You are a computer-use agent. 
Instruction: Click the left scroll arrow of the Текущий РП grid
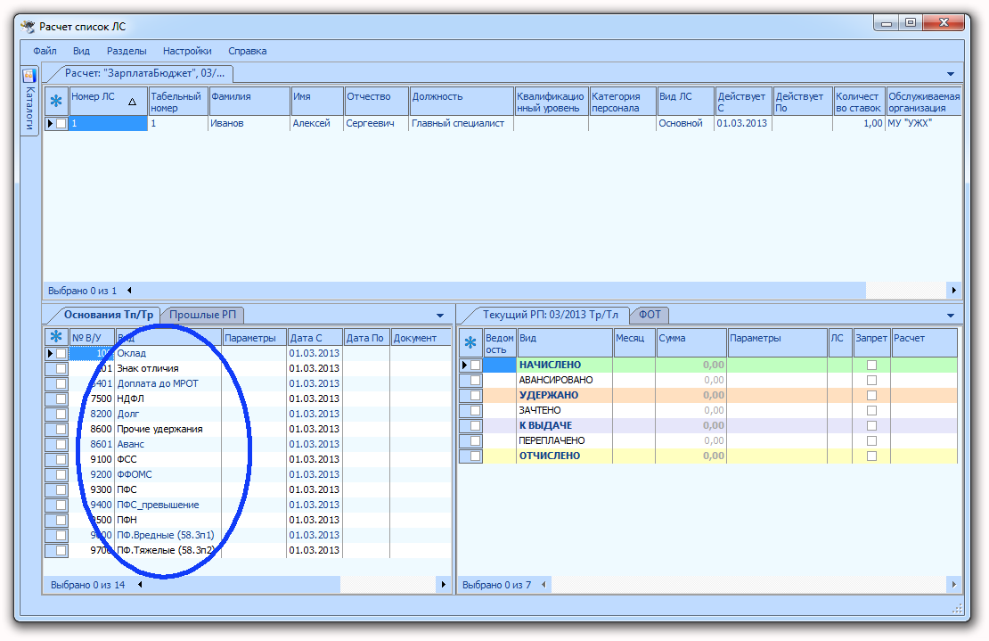(x=544, y=584)
